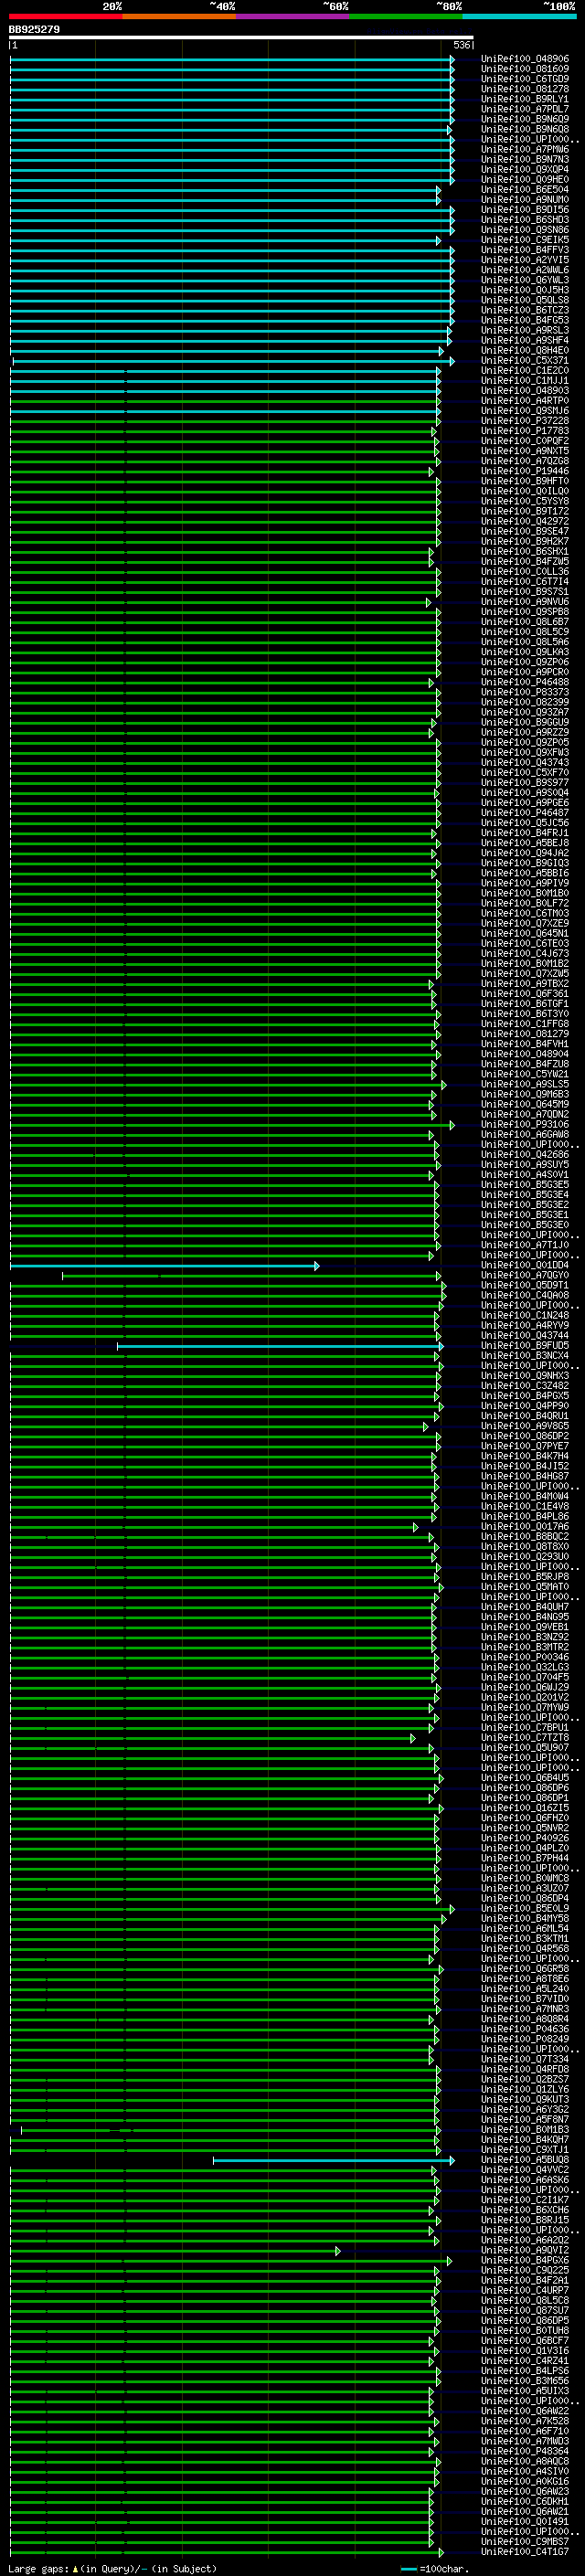Viewport: 585px width, 2576px height.
Task: Open hit UniRef100_O48906
Action: [525, 59]
